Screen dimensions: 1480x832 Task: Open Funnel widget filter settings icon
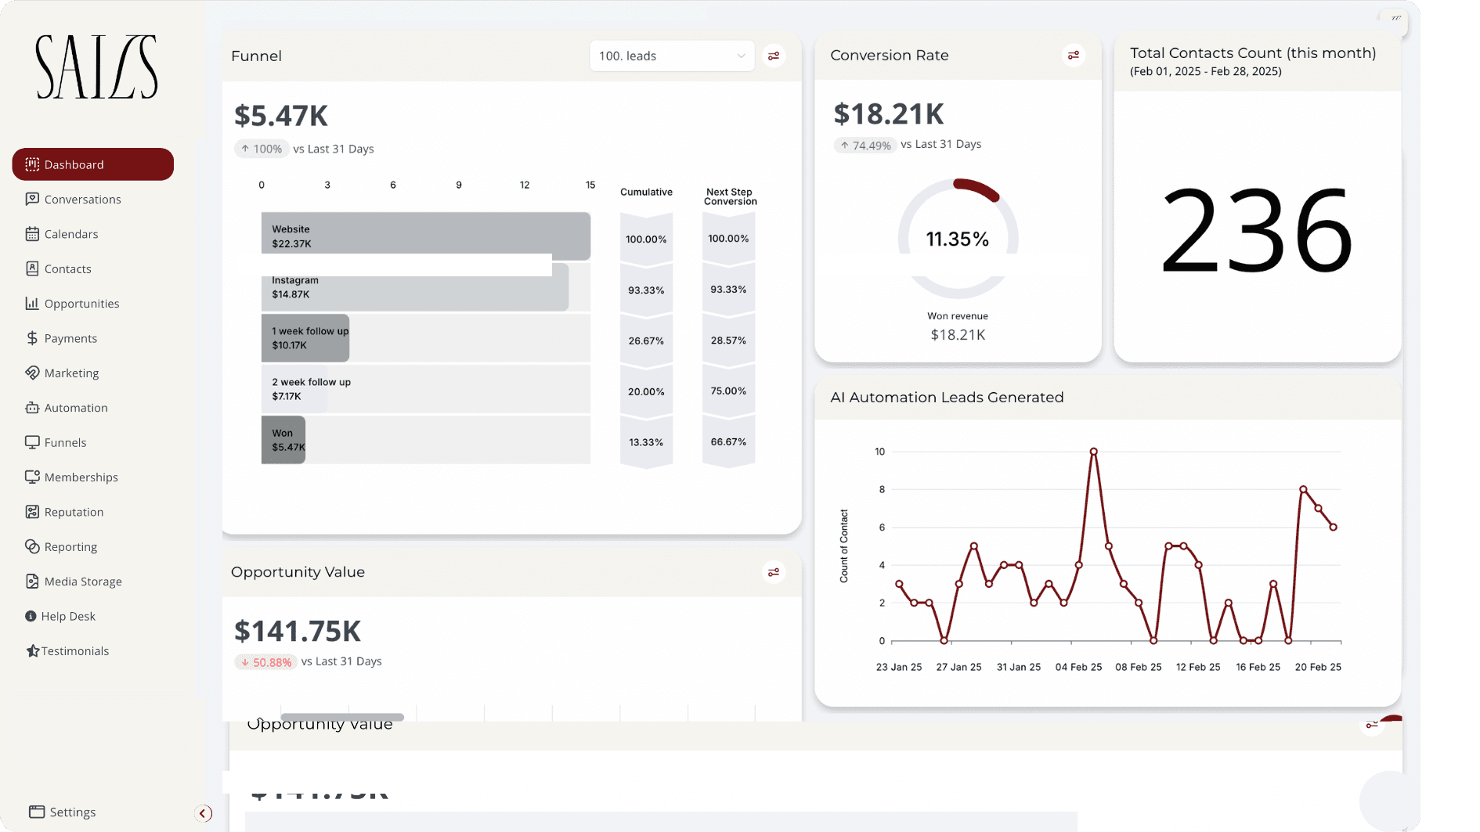(x=774, y=56)
